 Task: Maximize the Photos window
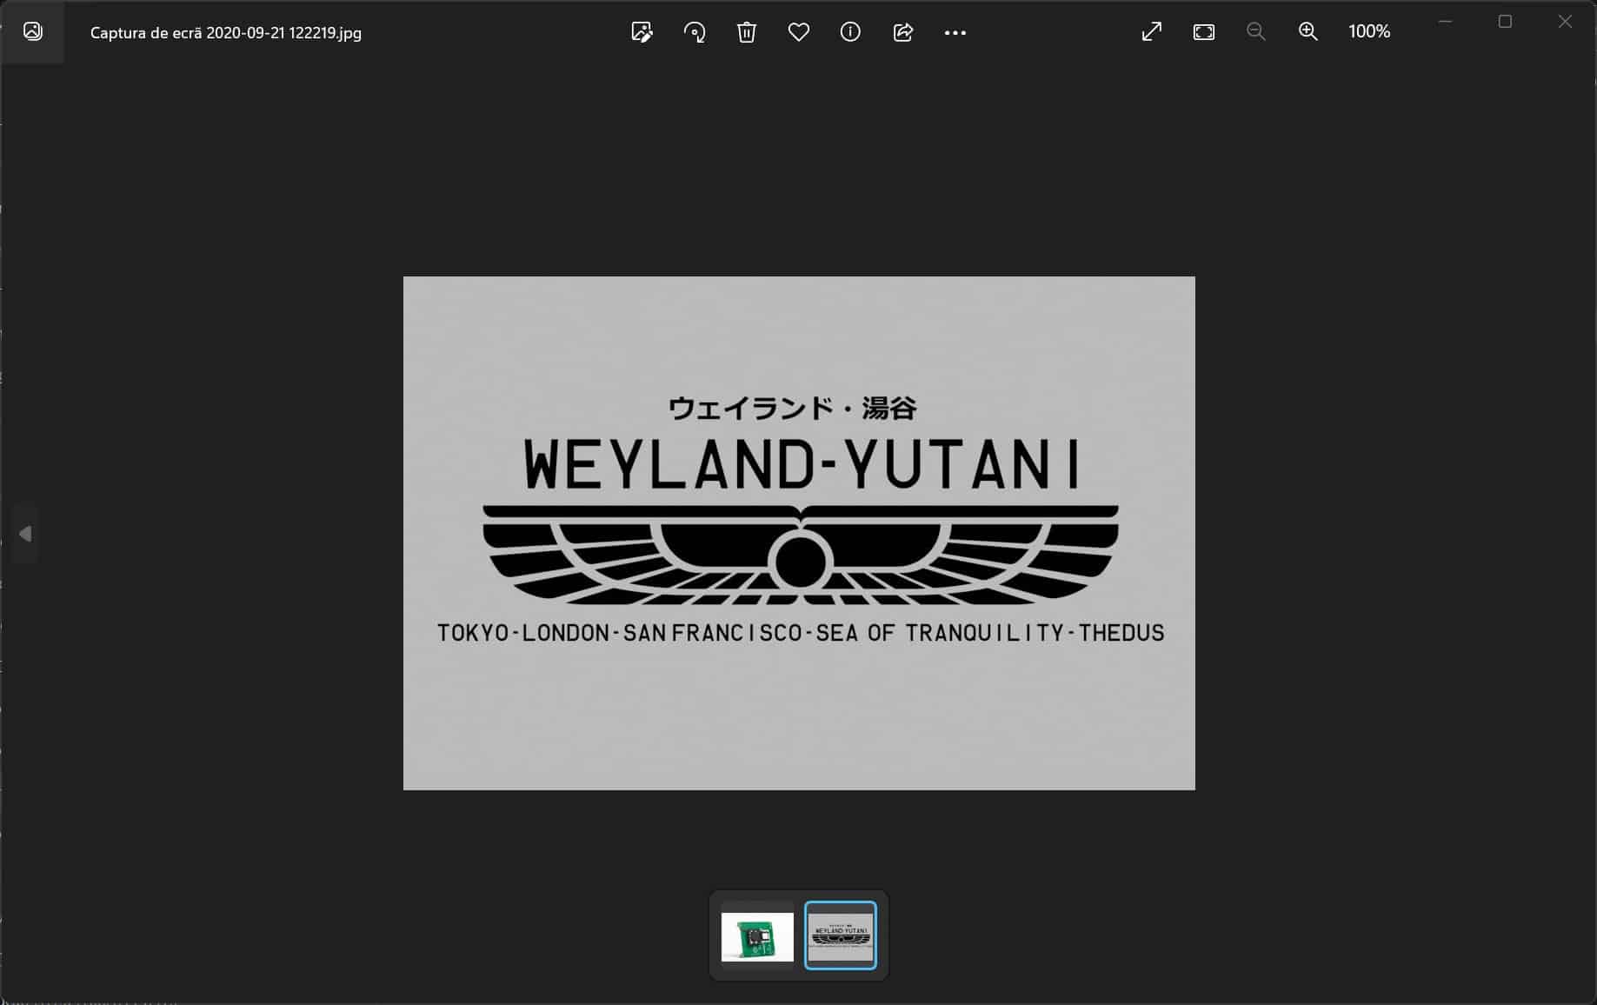point(1505,22)
